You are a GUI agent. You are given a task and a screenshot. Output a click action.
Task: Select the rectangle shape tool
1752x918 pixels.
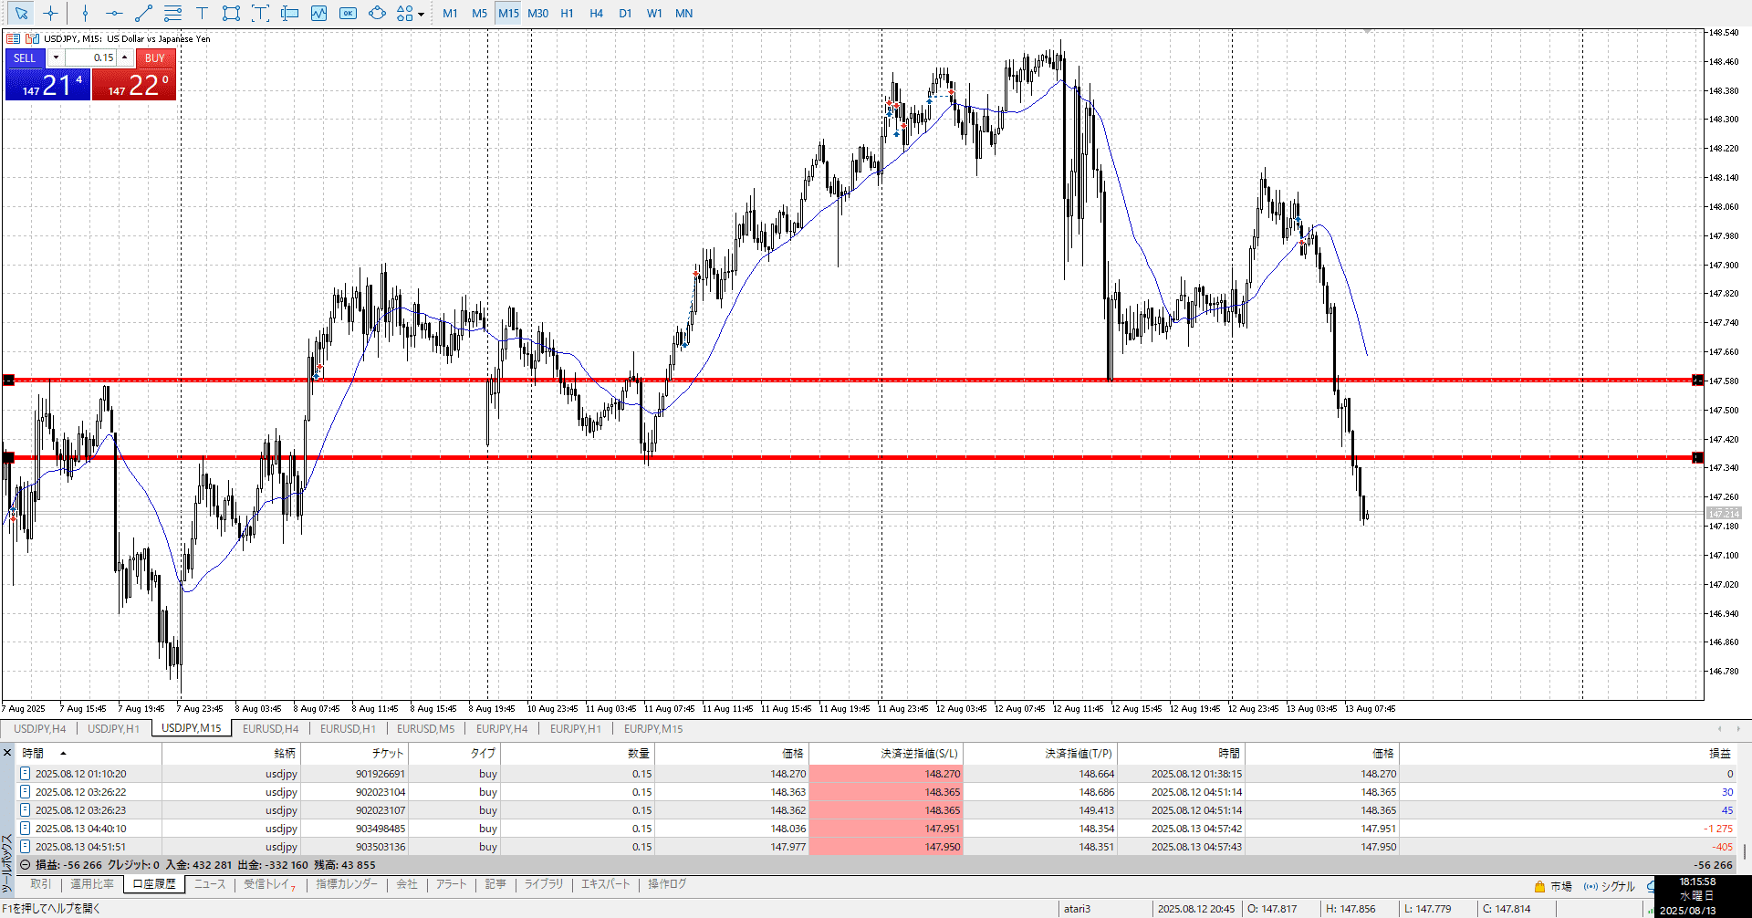tap(231, 14)
